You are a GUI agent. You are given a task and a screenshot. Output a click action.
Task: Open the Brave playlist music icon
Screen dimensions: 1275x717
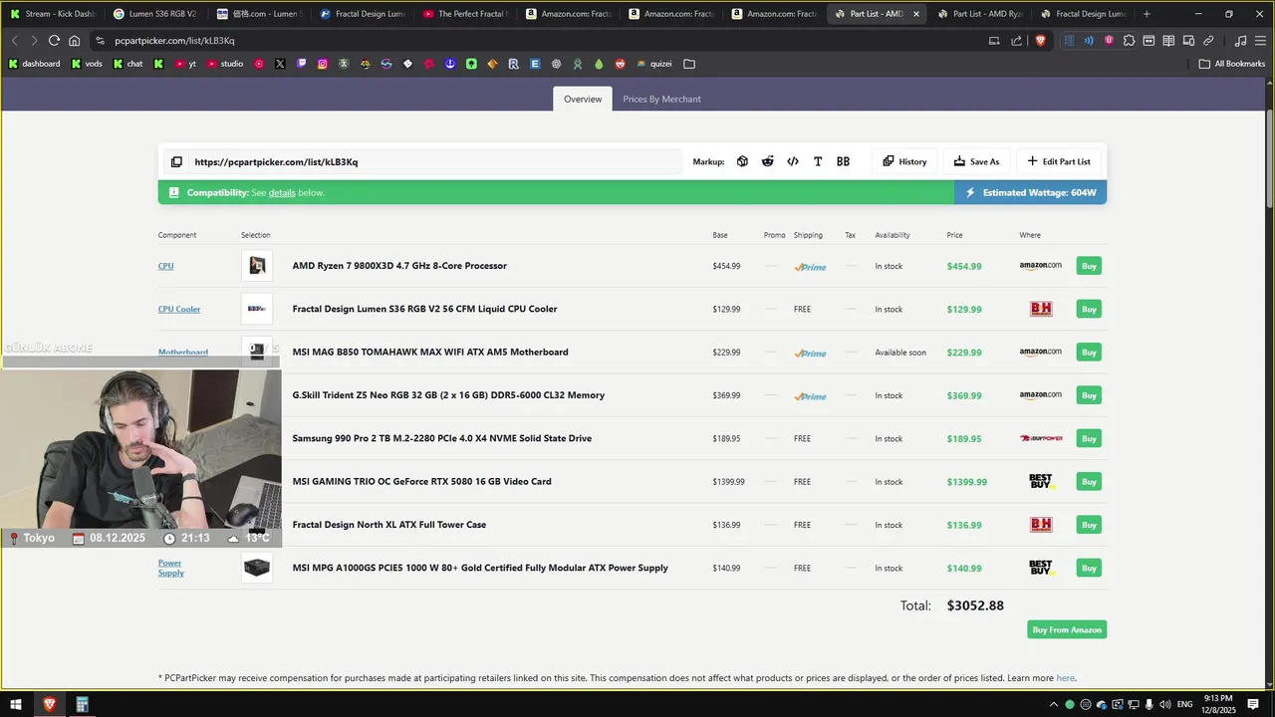1240,41
